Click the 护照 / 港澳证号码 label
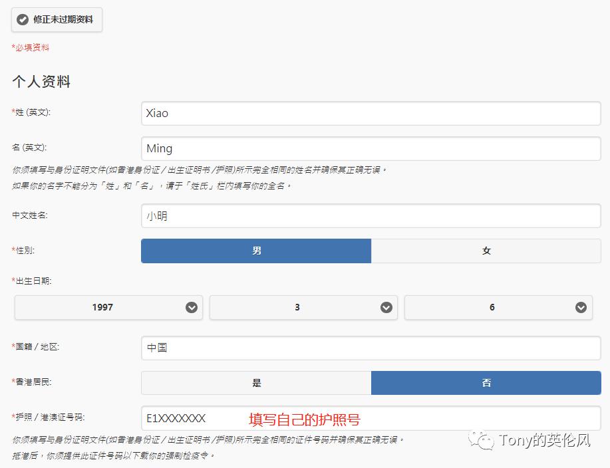 click(49, 417)
